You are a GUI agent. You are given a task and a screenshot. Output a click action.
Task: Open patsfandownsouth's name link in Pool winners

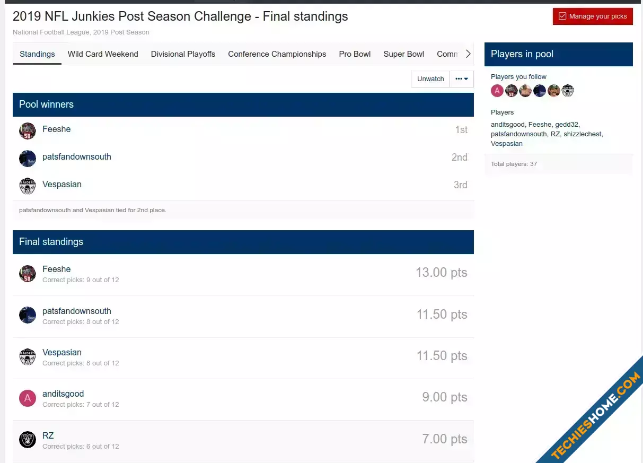pyautogui.click(x=77, y=157)
